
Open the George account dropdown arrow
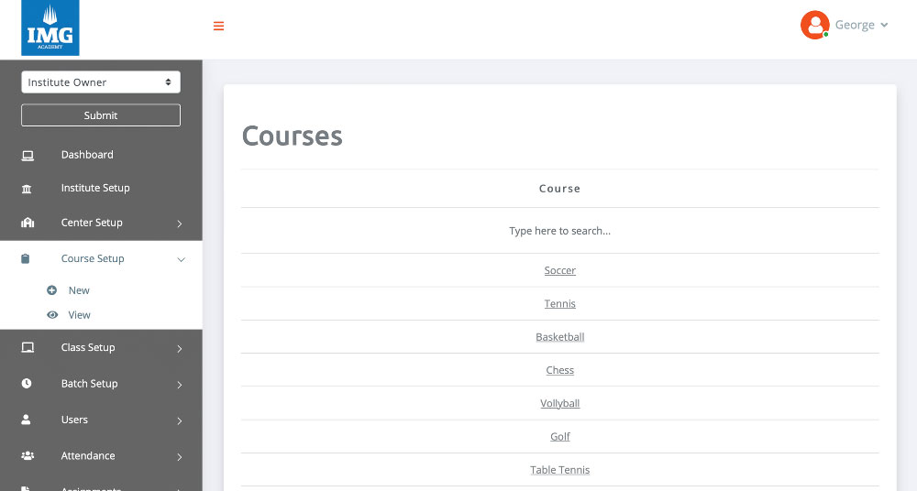[x=884, y=26]
